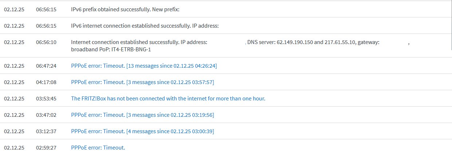Click the 02:59:27 PPPoE error: Timeout link
The height and width of the screenshot is (151, 452).
click(98, 147)
